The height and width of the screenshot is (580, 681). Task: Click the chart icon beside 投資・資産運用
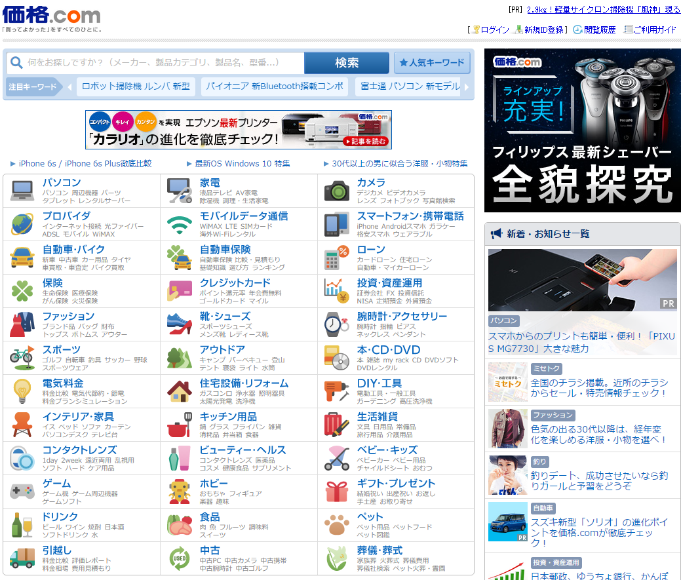[337, 291]
